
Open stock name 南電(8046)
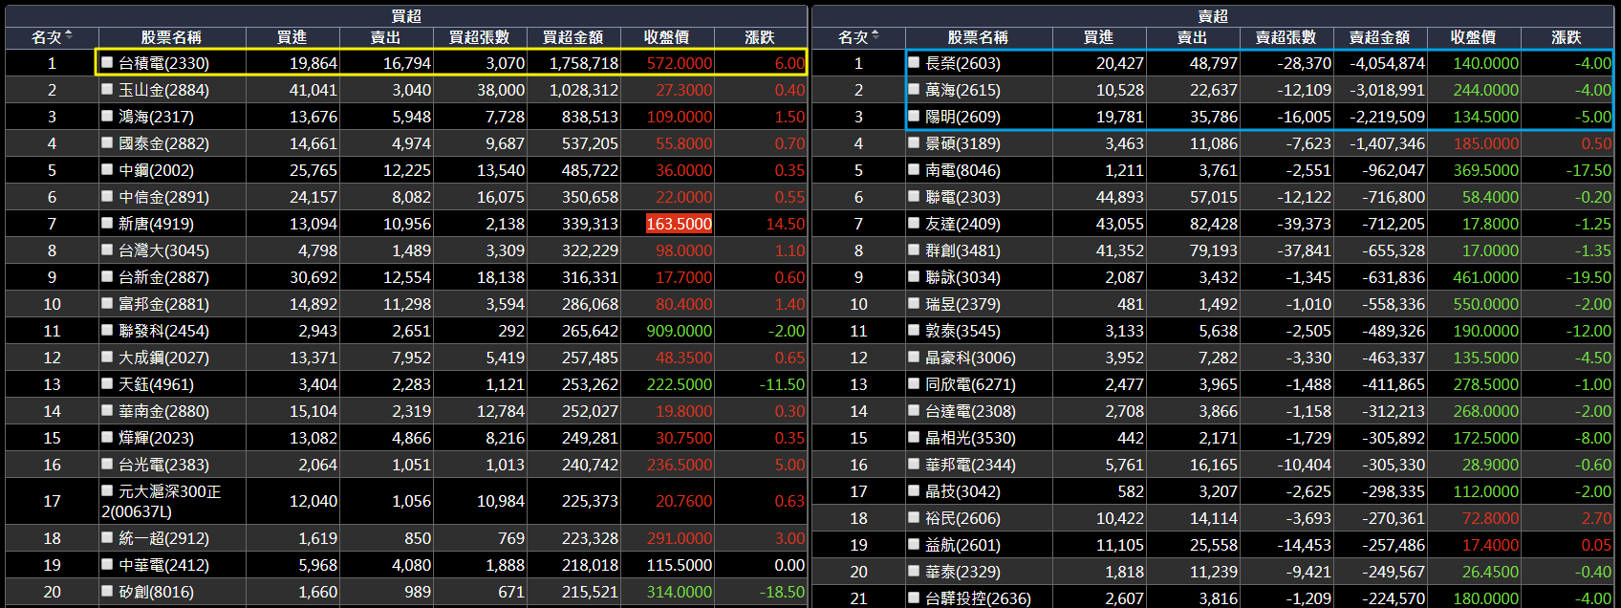tap(962, 170)
